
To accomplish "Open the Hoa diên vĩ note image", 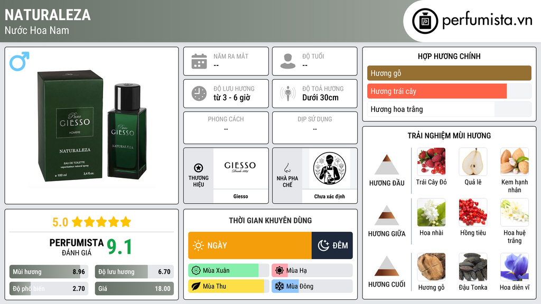I will tap(515, 267).
